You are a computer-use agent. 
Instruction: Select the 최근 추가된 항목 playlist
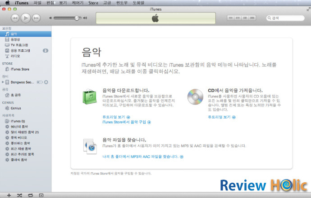tap(26, 154)
